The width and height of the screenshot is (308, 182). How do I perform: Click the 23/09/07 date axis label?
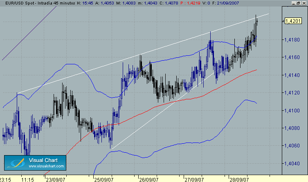(x=55, y=180)
